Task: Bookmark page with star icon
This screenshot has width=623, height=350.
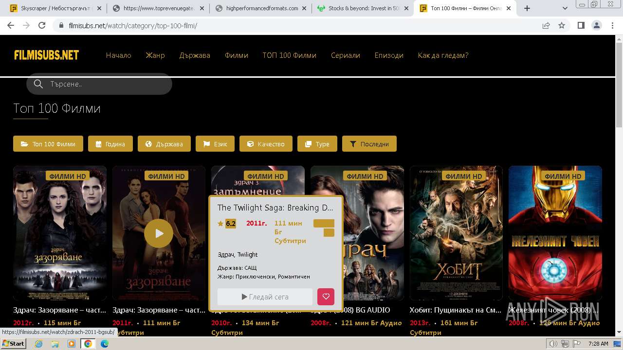Action: coord(562,26)
